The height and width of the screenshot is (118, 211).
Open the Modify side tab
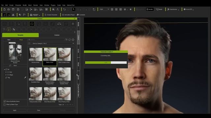(78, 24)
